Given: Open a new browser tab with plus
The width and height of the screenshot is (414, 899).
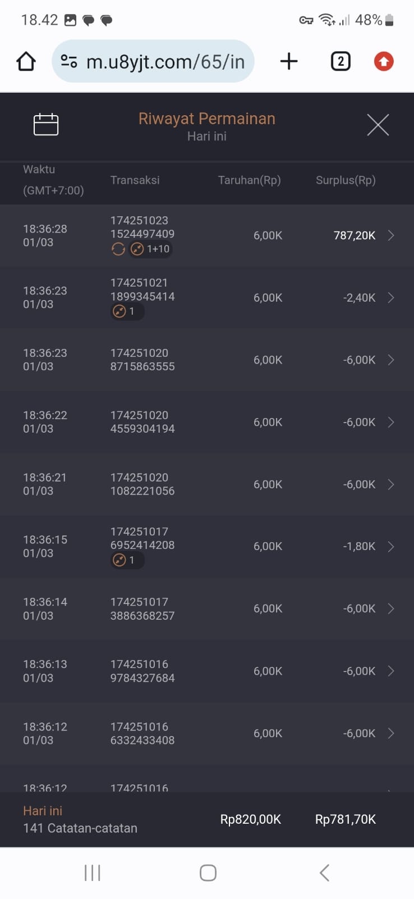Looking at the screenshot, I should click(289, 61).
